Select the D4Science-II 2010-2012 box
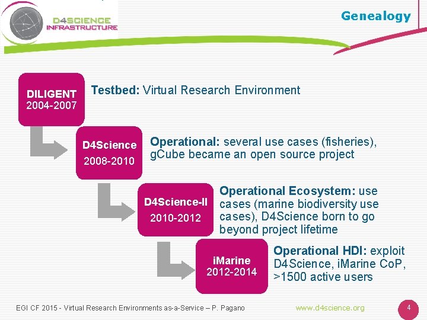 click(x=176, y=210)
